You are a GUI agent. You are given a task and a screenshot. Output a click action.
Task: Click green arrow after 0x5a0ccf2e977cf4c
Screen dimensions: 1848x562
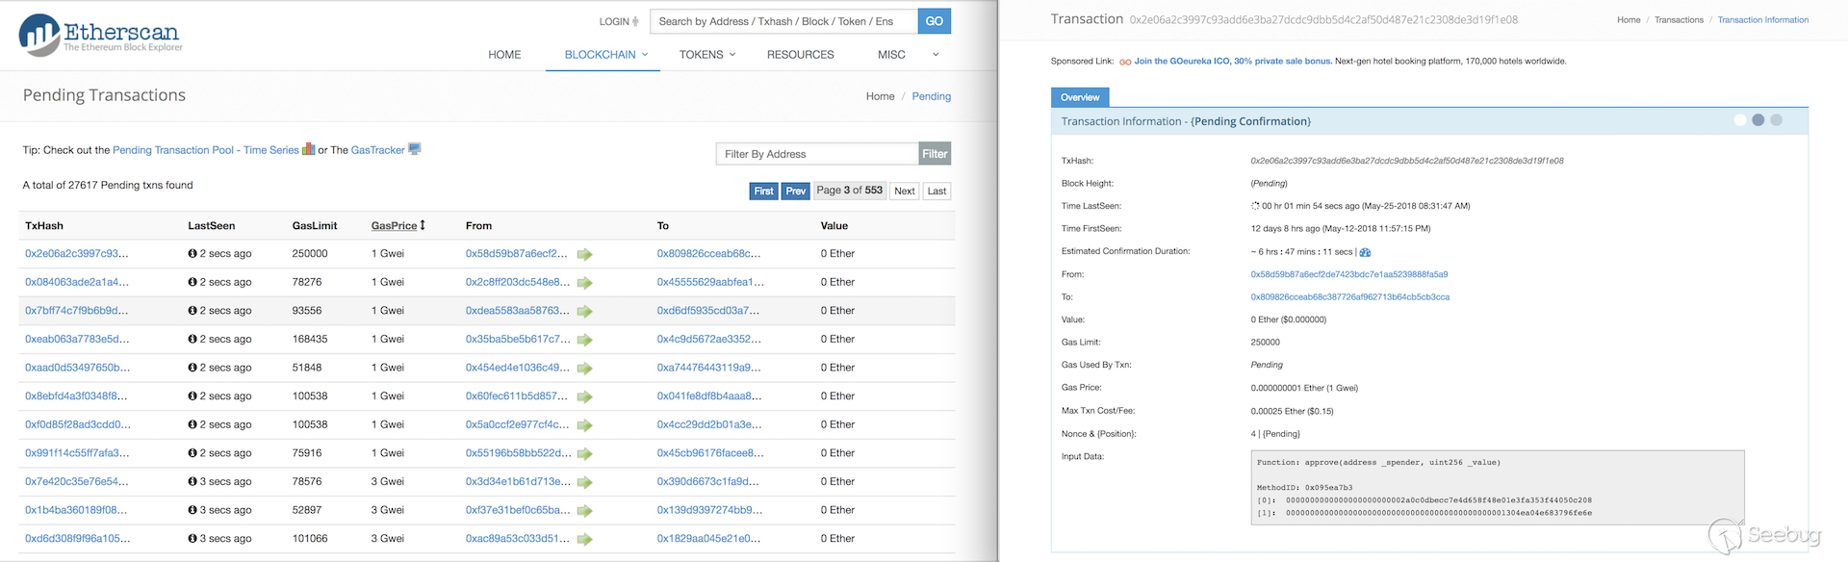tap(584, 425)
